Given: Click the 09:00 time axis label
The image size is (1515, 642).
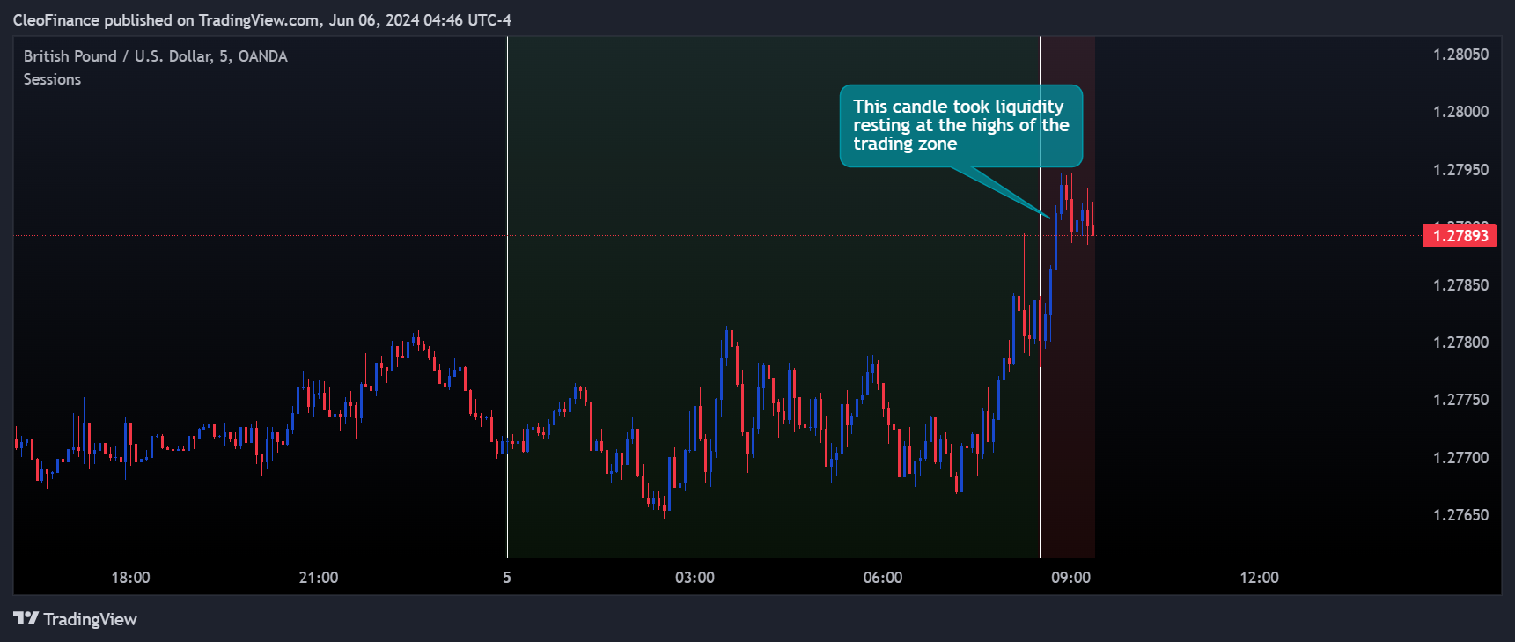Looking at the screenshot, I should pyautogui.click(x=1070, y=578).
